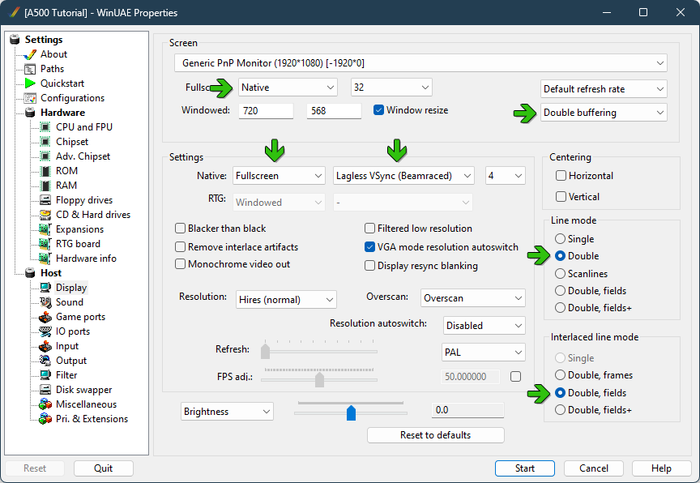
Task: Open the Sound settings page
Action: pyautogui.click(x=69, y=302)
